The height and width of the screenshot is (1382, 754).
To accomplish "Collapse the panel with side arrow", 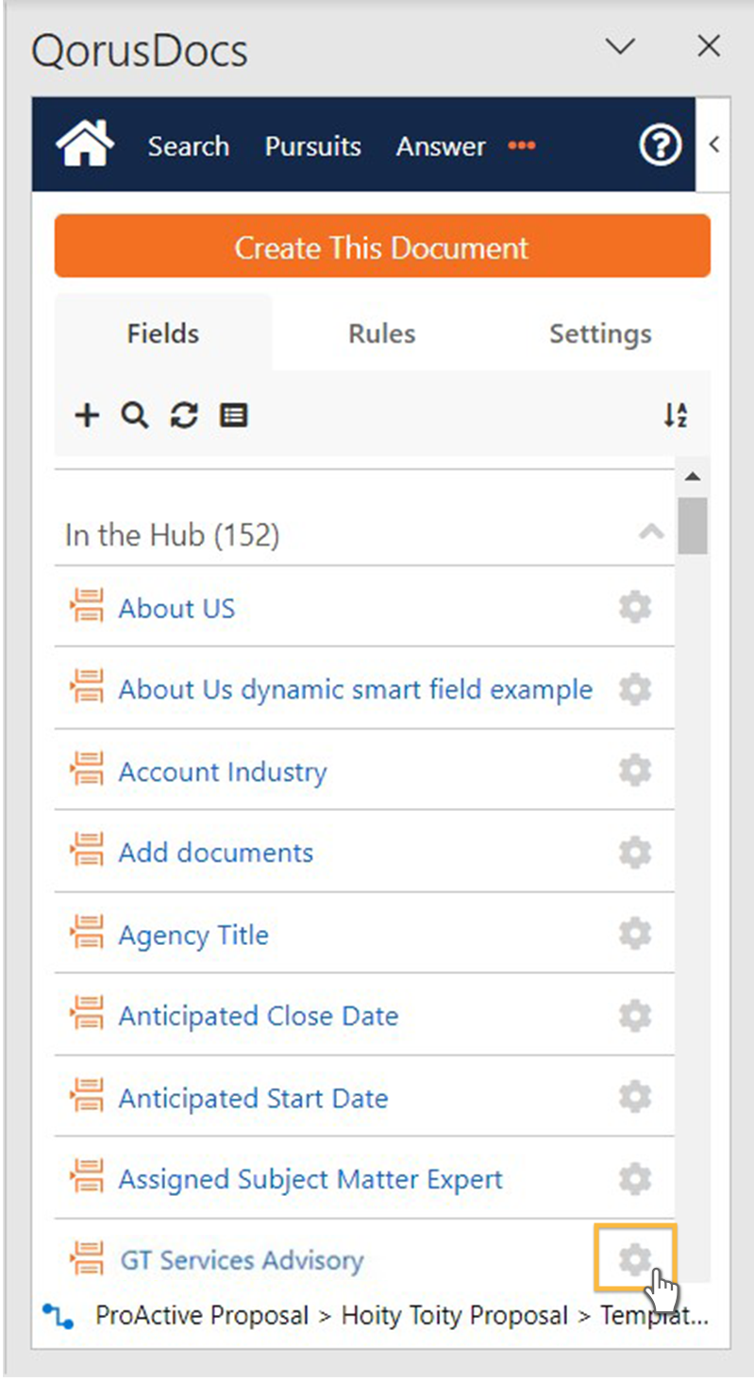I will point(713,144).
